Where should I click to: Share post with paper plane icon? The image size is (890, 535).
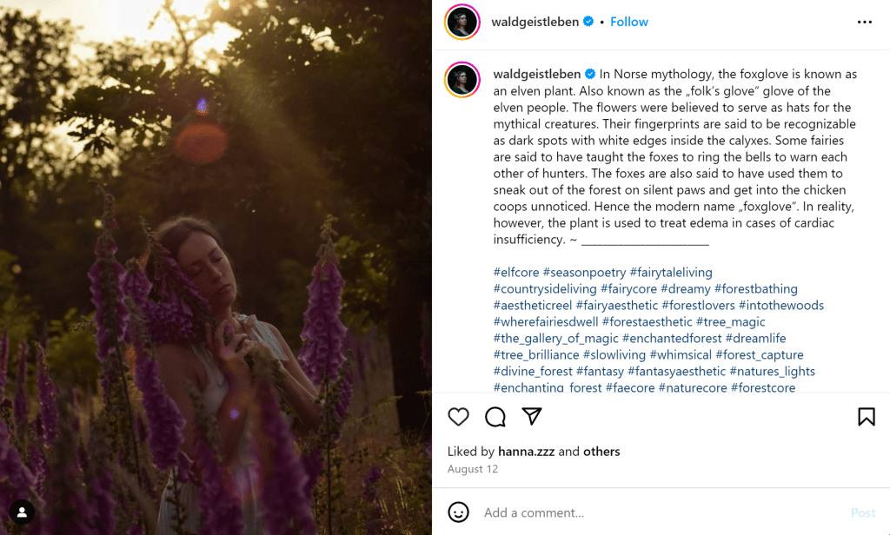pos(532,417)
